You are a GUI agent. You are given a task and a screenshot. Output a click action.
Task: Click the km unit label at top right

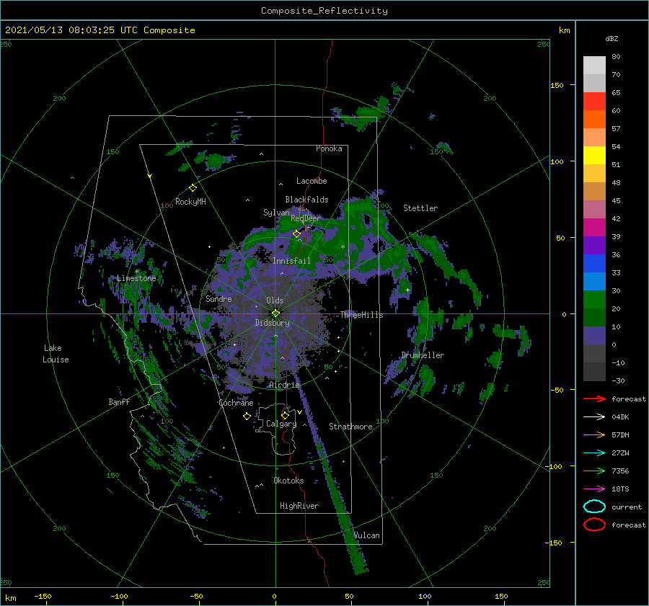(564, 30)
